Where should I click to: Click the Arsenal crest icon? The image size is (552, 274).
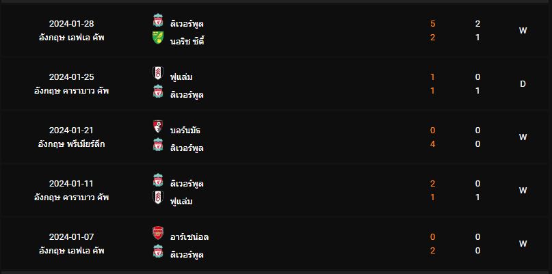point(158,234)
